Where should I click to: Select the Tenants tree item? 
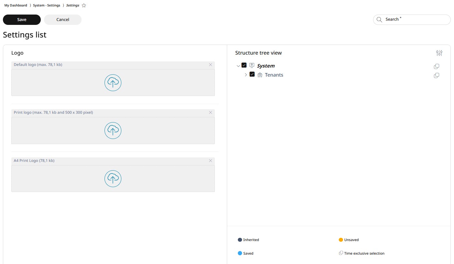point(274,75)
